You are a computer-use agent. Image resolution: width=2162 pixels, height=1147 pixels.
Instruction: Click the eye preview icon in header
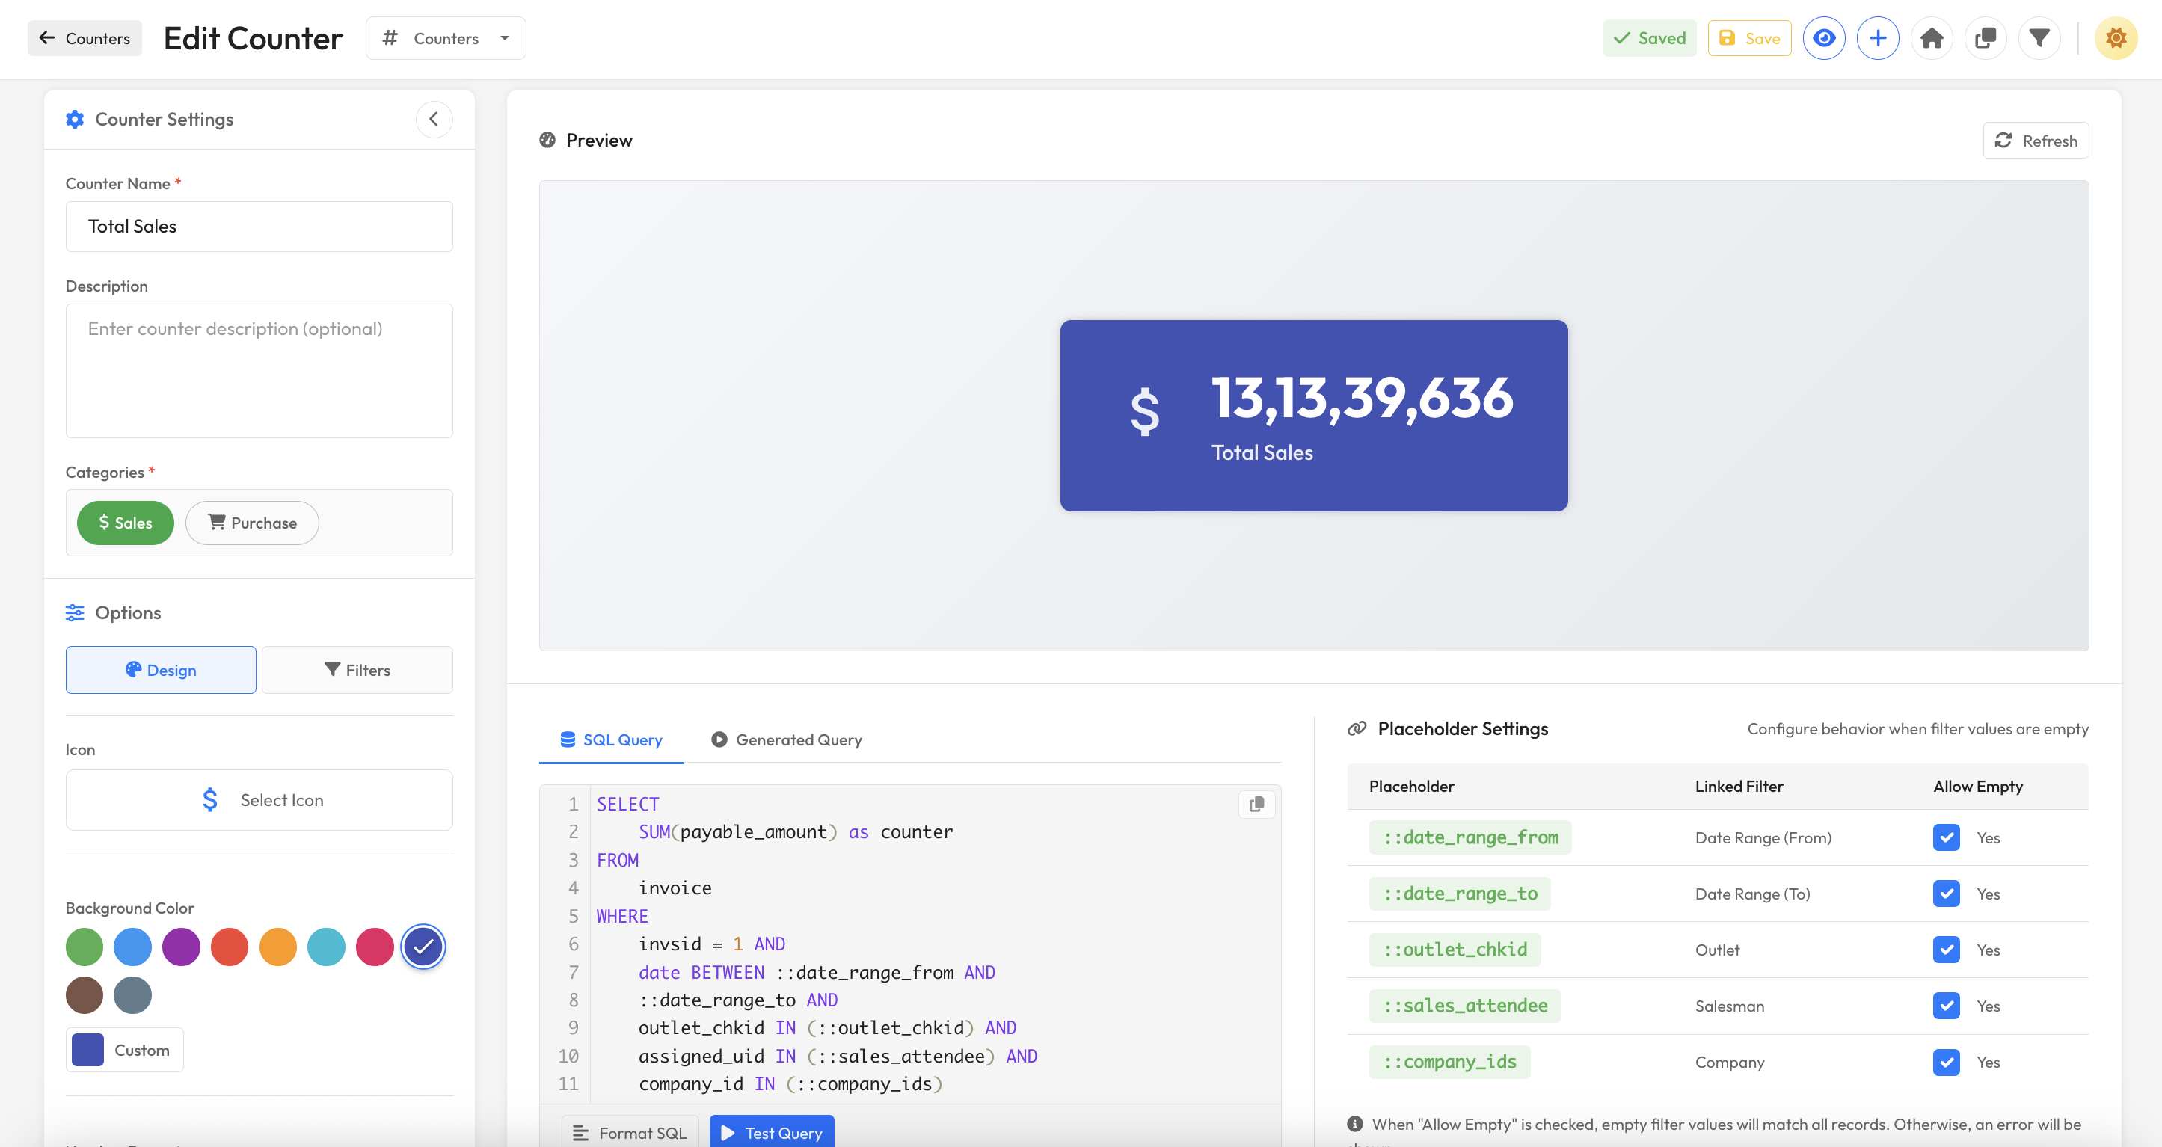pos(1823,37)
